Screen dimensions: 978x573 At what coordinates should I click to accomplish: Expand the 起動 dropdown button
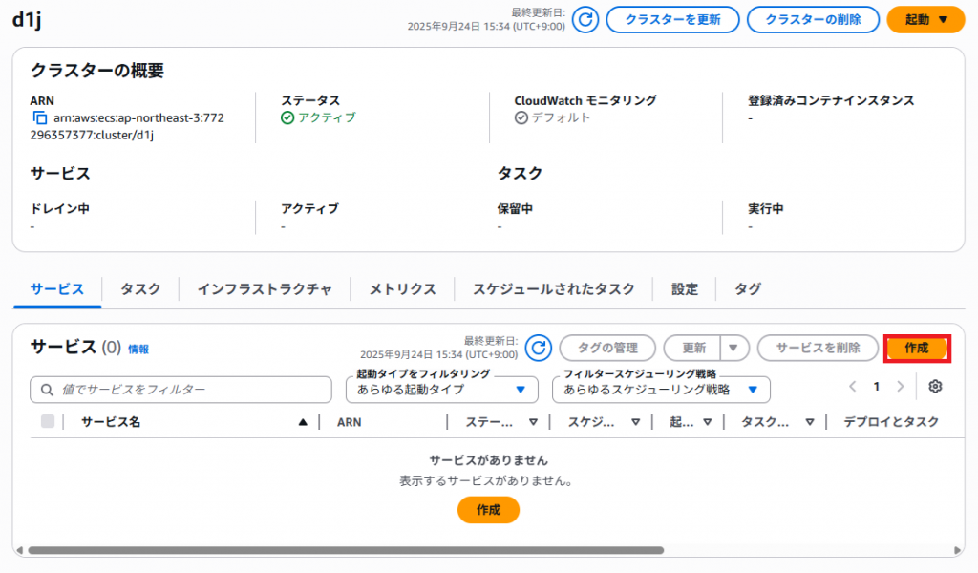(926, 19)
